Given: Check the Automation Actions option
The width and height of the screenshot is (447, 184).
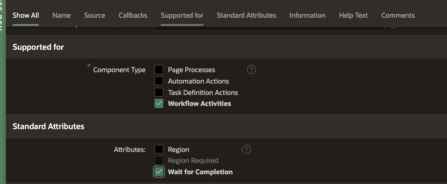Looking at the screenshot, I should pyautogui.click(x=159, y=81).
